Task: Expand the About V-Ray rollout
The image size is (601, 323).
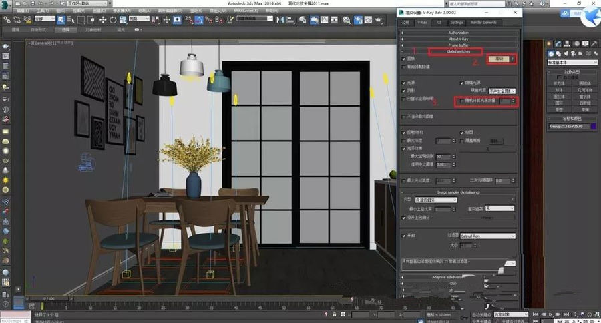Action: click(459, 39)
